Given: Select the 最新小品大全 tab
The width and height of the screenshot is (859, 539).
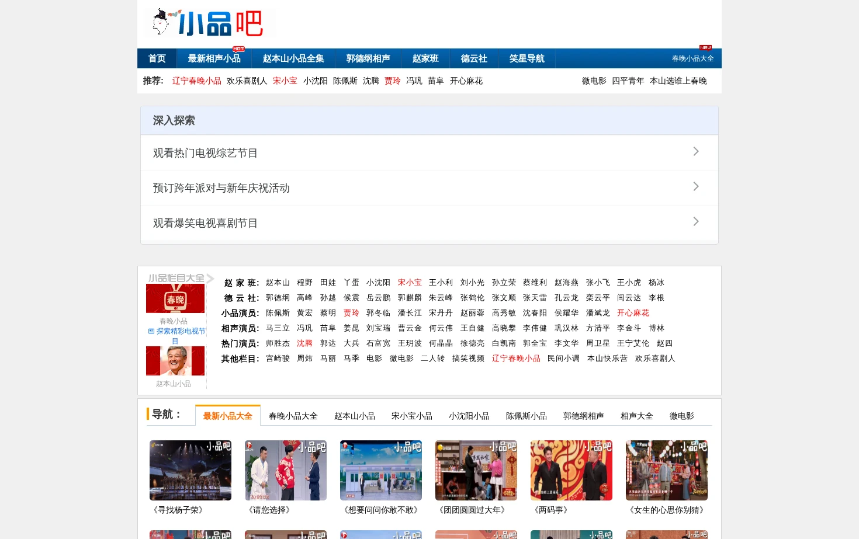Looking at the screenshot, I should (228, 416).
